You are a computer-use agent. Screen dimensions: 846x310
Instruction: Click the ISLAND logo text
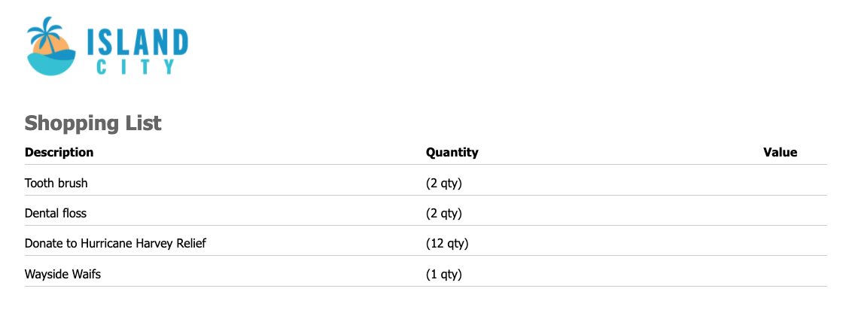138,42
